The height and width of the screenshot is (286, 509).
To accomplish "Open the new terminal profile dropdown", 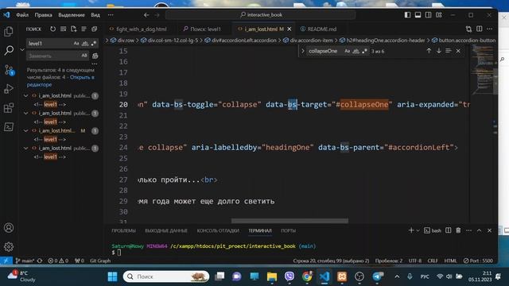I will pyautogui.click(x=418, y=230).
